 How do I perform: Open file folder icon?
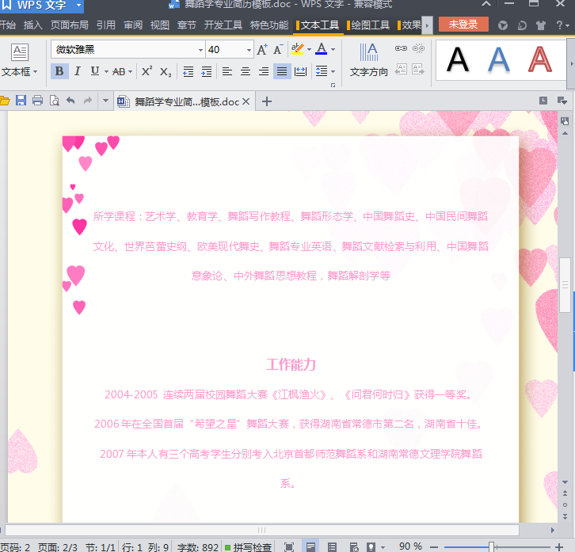pyautogui.click(x=5, y=101)
